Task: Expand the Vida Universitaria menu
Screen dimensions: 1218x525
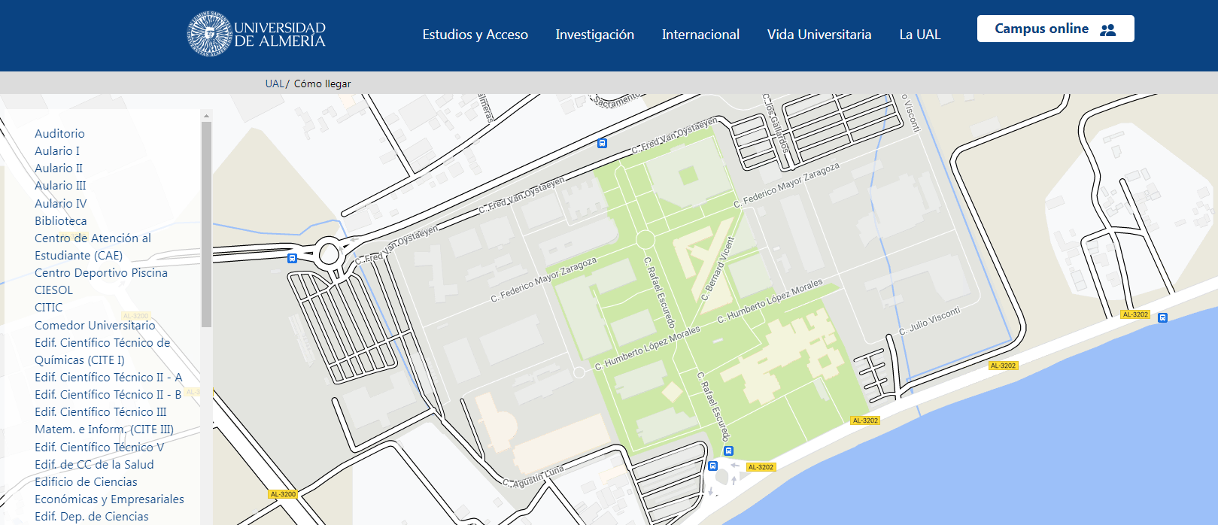Action: (819, 35)
